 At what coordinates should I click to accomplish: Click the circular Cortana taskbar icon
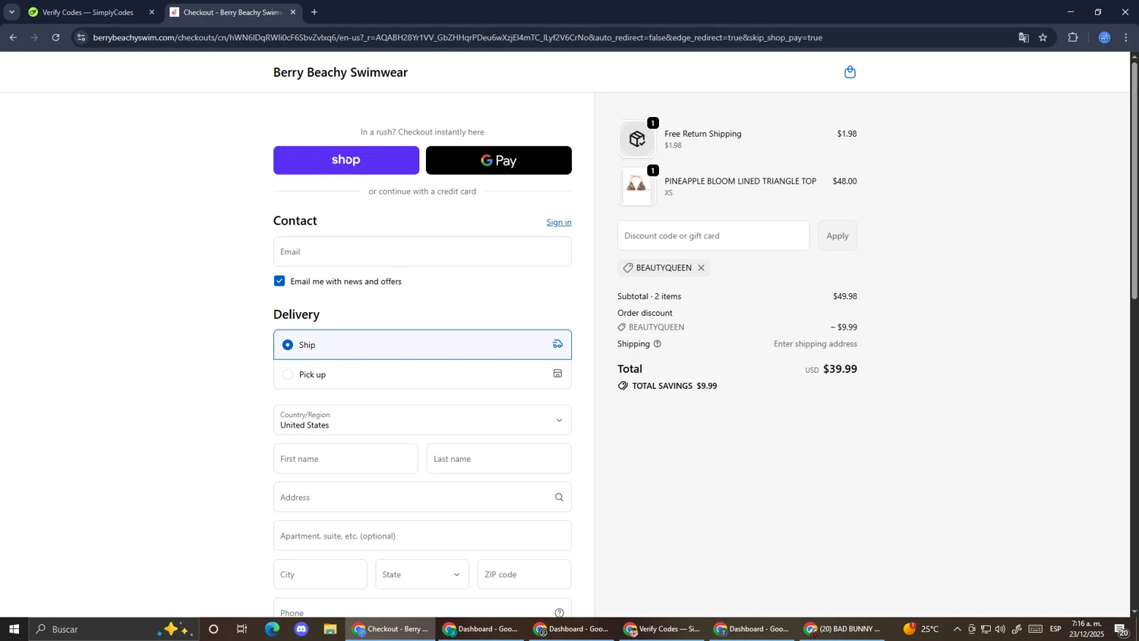(x=213, y=629)
